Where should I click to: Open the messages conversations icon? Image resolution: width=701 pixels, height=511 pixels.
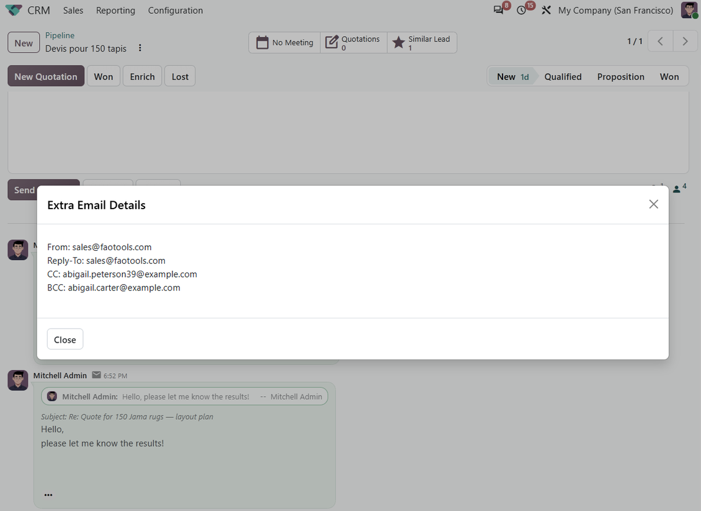click(498, 10)
